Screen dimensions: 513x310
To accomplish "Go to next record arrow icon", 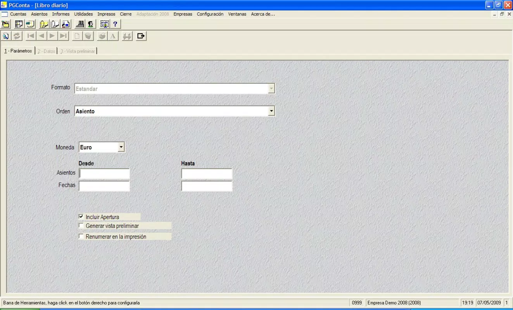I will tap(52, 36).
